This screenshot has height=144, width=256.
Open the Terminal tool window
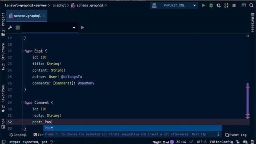pos(38,135)
